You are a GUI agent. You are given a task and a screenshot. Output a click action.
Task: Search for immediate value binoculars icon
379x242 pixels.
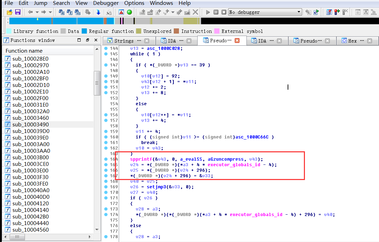pos(61,12)
